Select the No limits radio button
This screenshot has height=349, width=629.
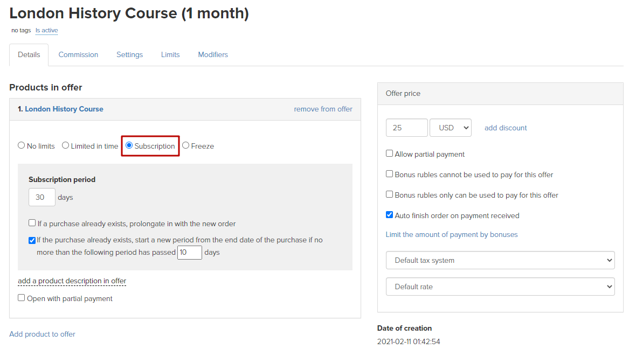pyautogui.click(x=21, y=145)
